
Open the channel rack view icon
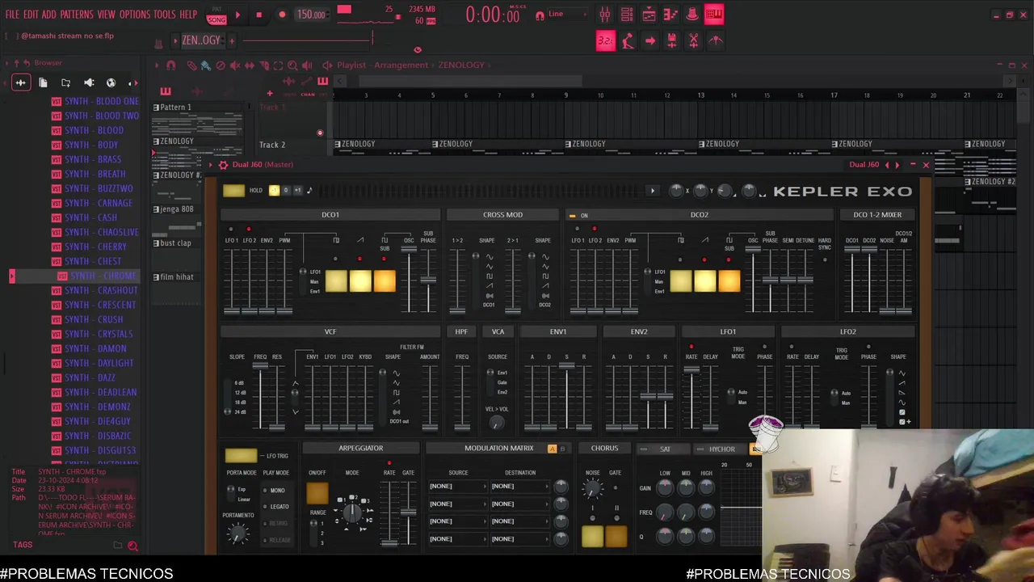[627, 14]
